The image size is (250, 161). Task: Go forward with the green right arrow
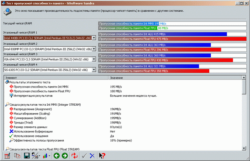pyautogui.click(x=65, y=156)
